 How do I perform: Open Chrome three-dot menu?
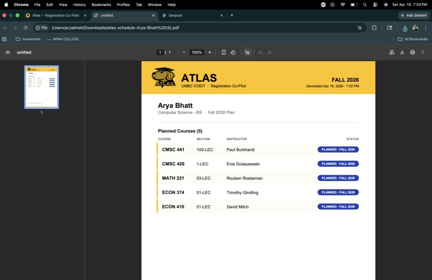coord(426,27)
